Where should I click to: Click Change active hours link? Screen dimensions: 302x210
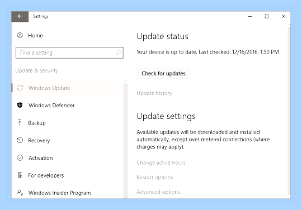(161, 163)
